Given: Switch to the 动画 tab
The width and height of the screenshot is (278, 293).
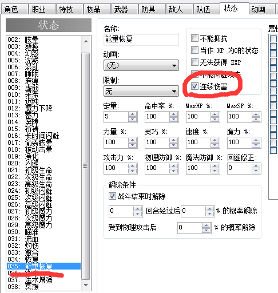Looking at the screenshot, I should 262,9.
